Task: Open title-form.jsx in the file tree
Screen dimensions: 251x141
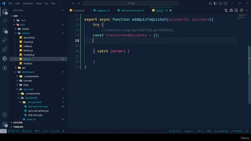Action: click(x=35, y=115)
